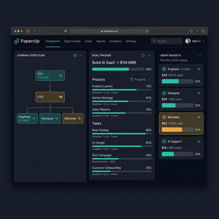Show the tab overview icon
Viewport: 219px width, 219px height.
point(203,31)
